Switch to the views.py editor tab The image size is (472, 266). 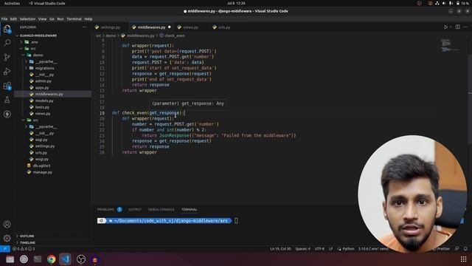pyautogui.click(x=190, y=27)
